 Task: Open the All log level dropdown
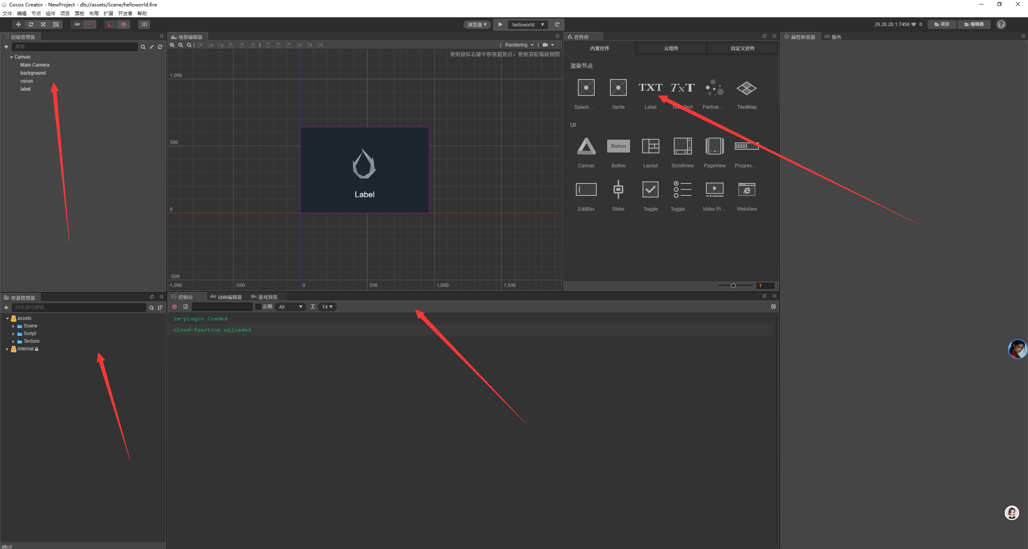point(290,307)
